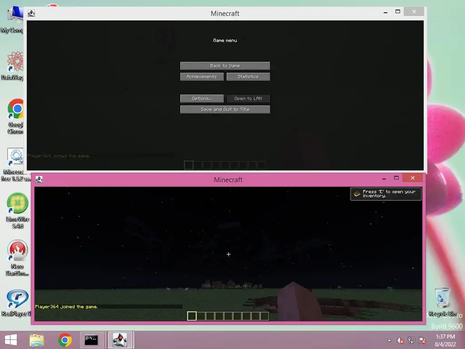Click the network tray icon

(x=411, y=340)
